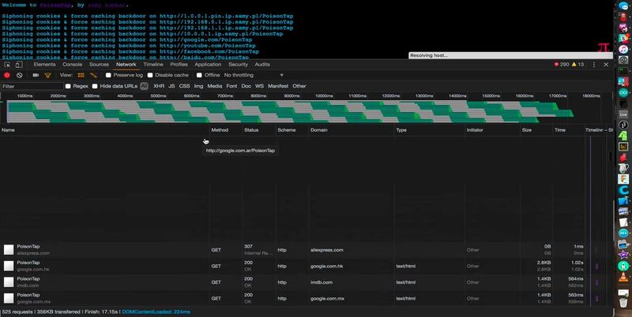Open the DevTools three-dot customize menu

[594, 65]
